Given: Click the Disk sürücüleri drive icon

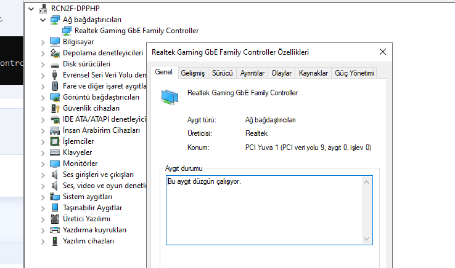Looking at the screenshot, I should pyautogui.click(x=55, y=64).
